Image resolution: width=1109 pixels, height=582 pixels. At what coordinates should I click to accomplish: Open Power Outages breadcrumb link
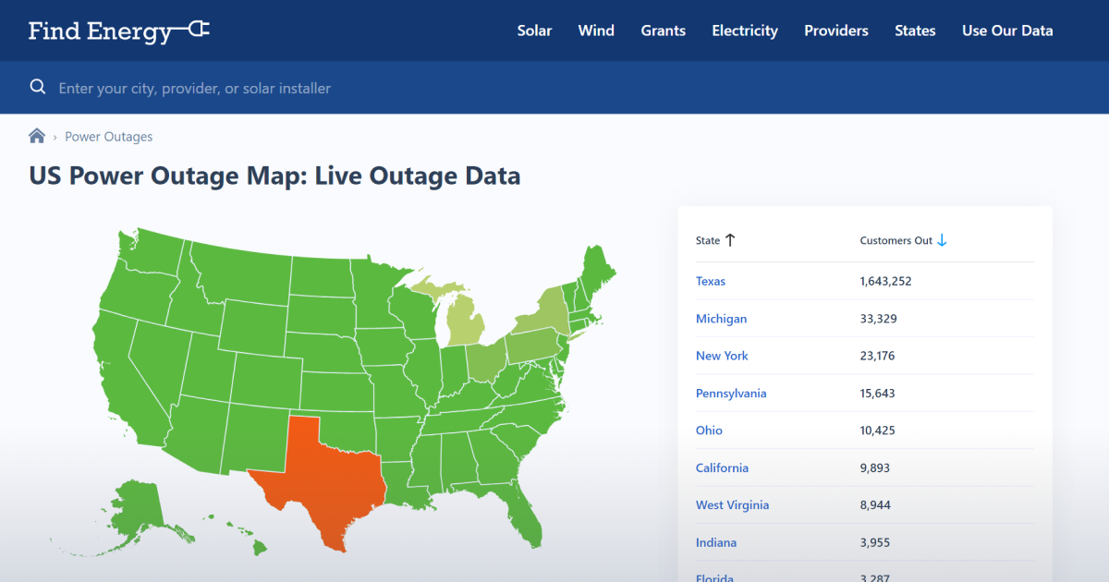point(108,137)
